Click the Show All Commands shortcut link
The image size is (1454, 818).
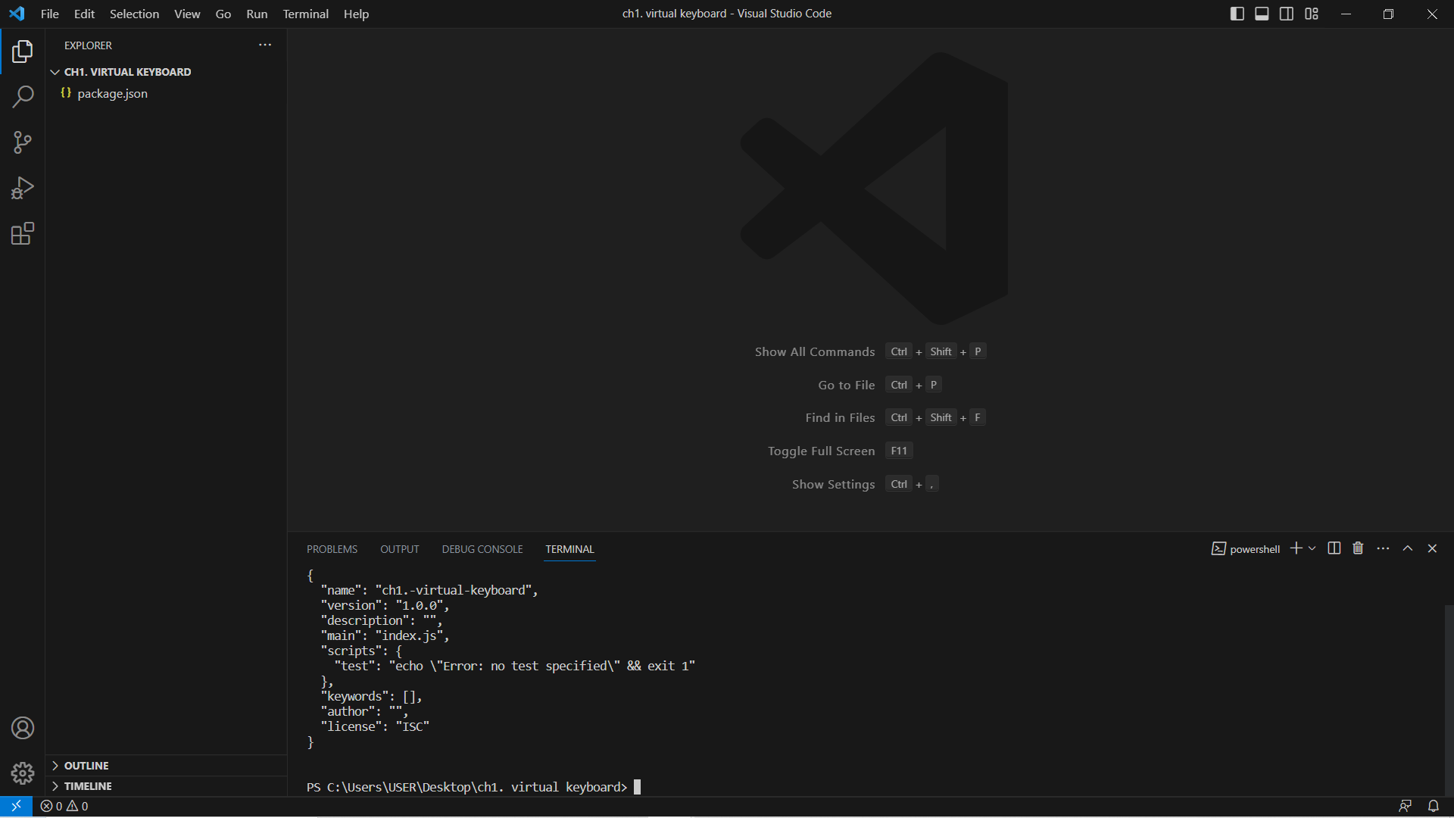pos(814,351)
